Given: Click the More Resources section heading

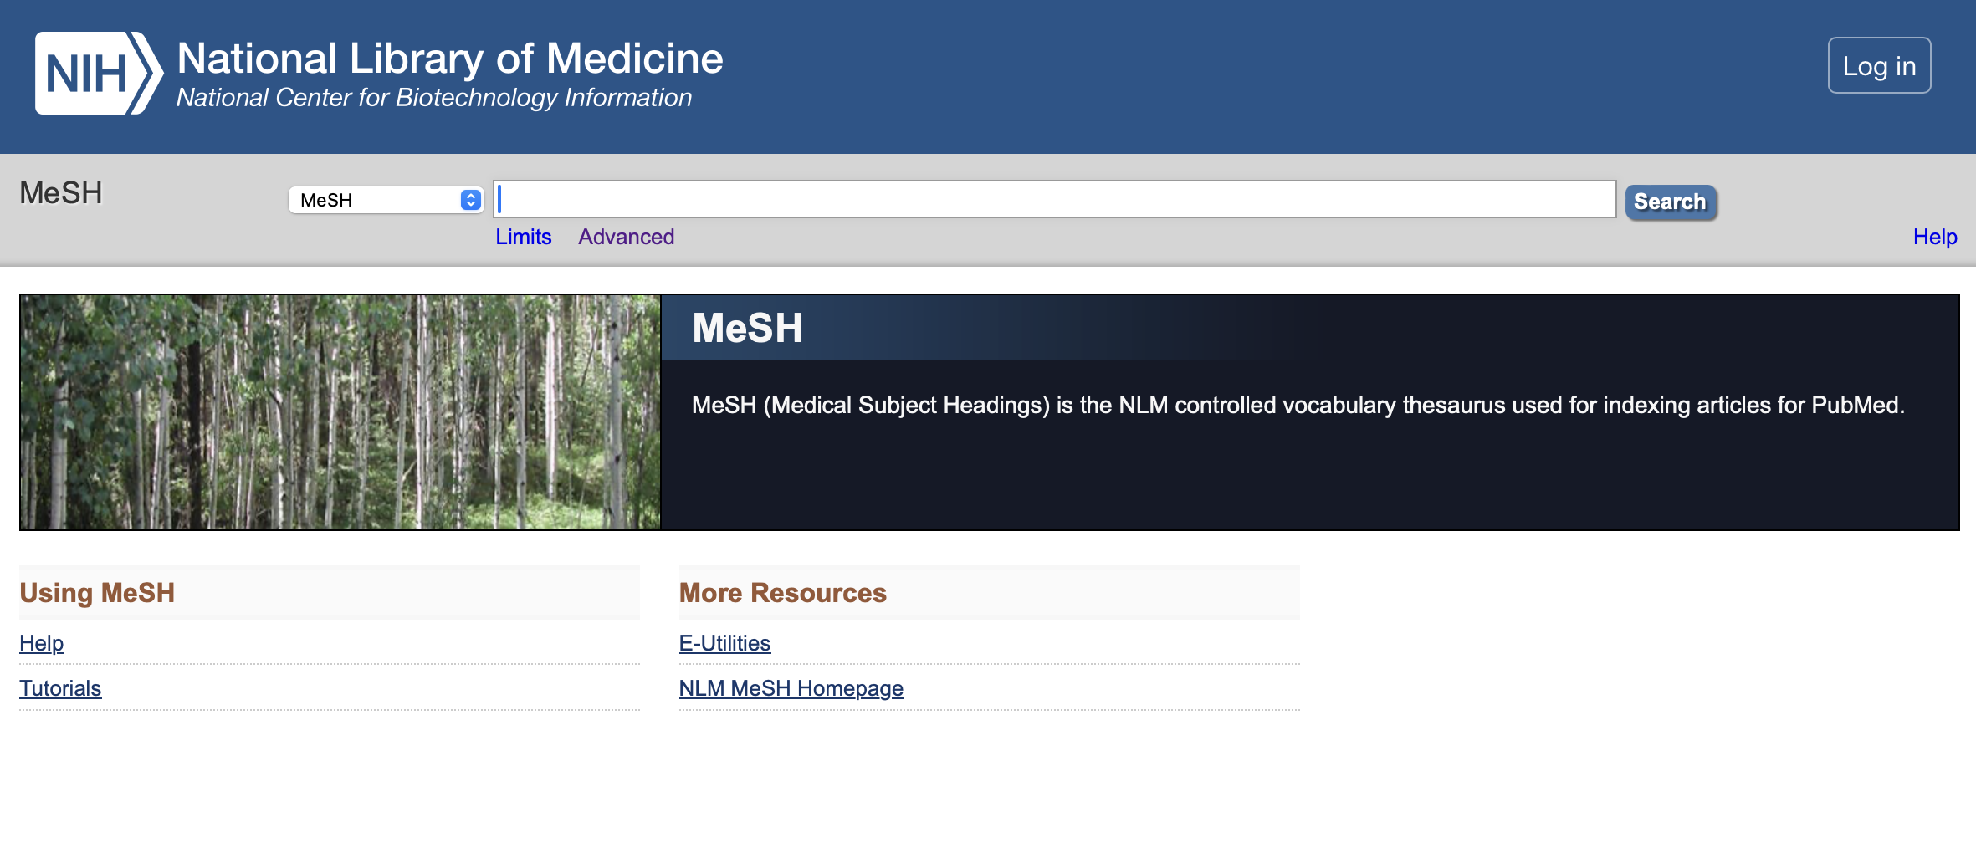Looking at the screenshot, I should click(x=782, y=593).
